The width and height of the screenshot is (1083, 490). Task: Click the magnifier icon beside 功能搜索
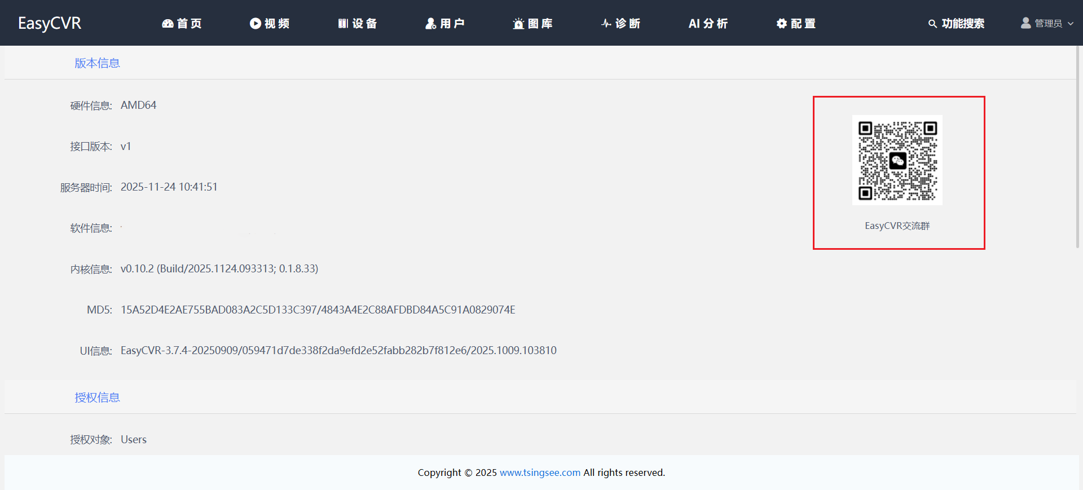pos(932,24)
